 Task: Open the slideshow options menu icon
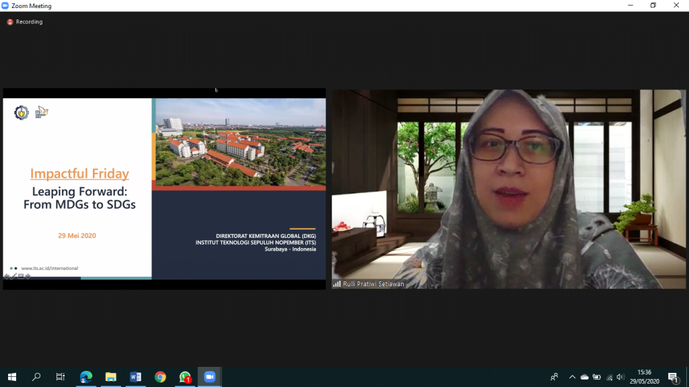[21, 276]
